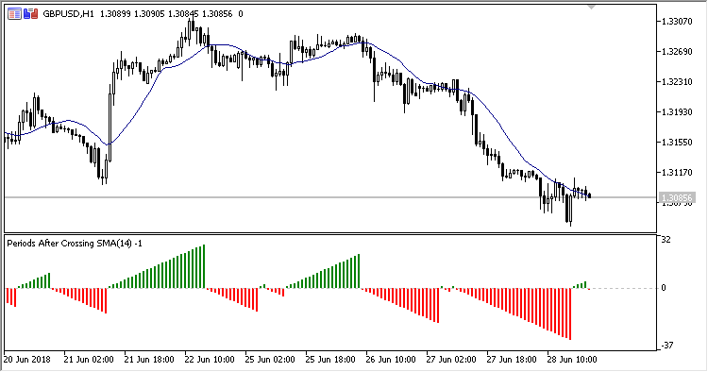Viewport: 708px width, 372px height.
Task: Click the chart shift triangle marker
Action: tap(591, 8)
